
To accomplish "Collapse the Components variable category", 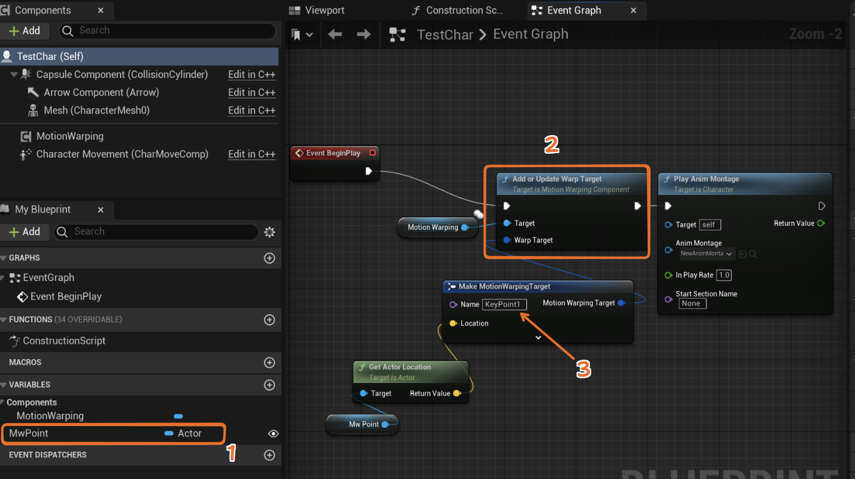I will (3, 402).
